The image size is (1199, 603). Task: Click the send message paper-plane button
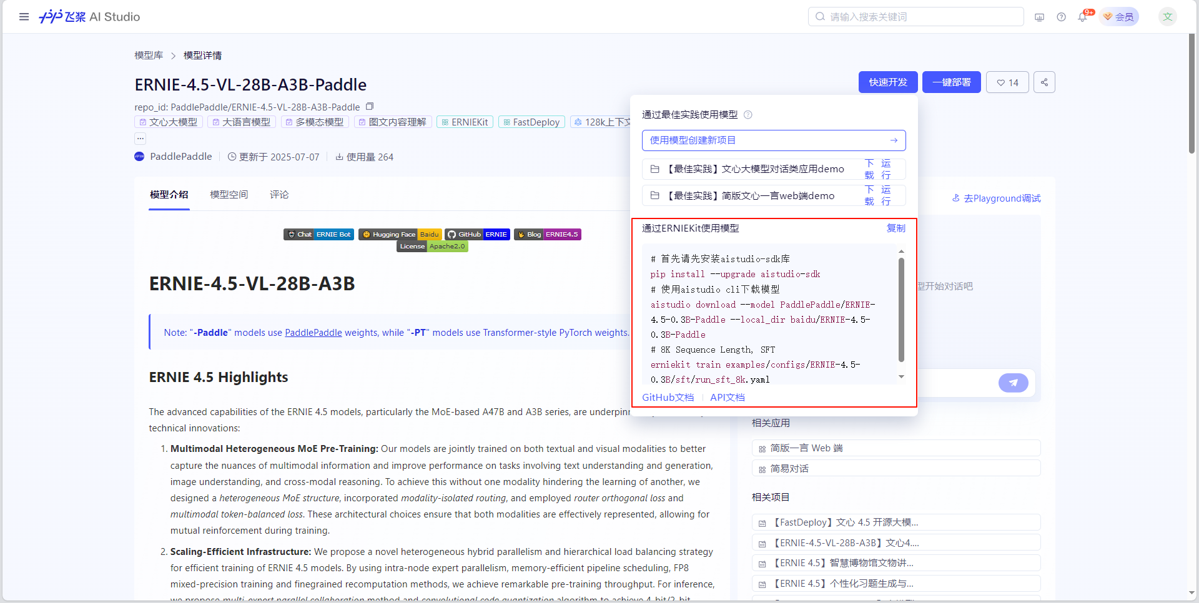coord(1013,383)
